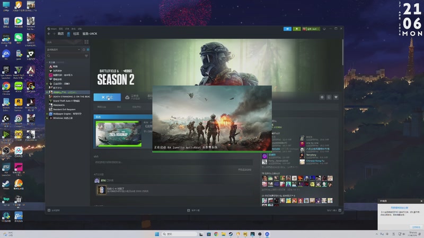Open Friends and Chat at bottom right
Image resolution: width=424 pixels, height=238 pixels.
pyautogui.click(x=334, y=210)
